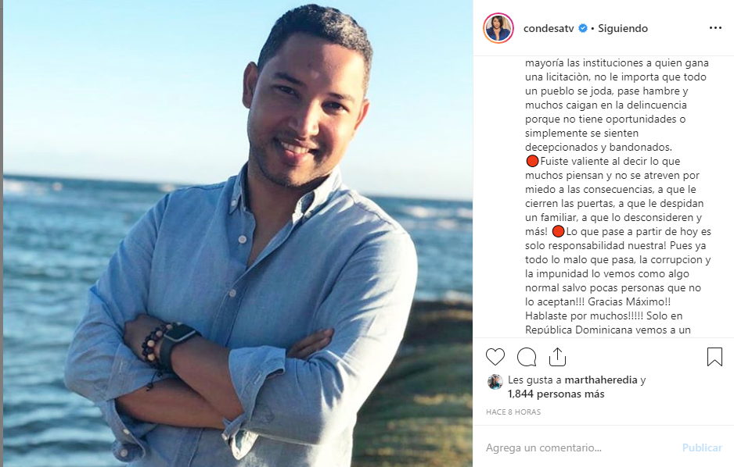Open the marthaheredia profile link
Image resolution: width=734 pixels, height=467 pixels.
pos(601,380)
